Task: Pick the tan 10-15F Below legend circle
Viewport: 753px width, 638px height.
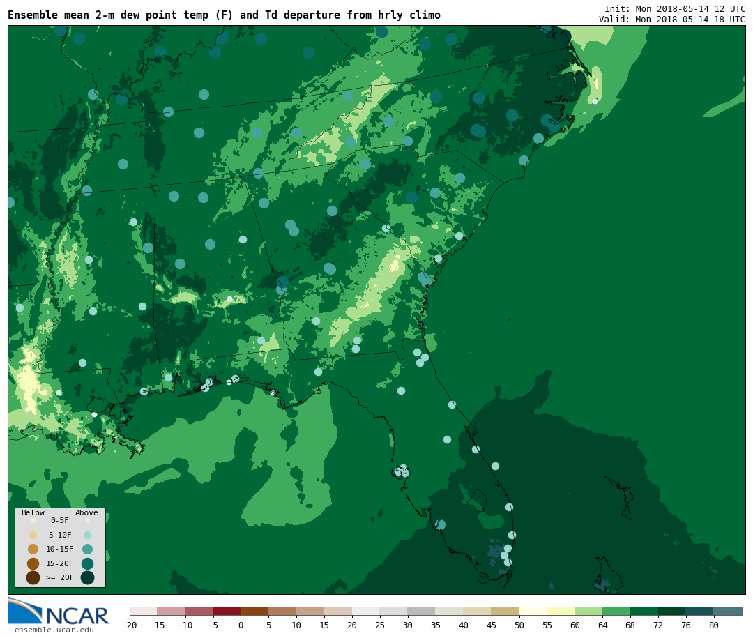Action: [33, 549]
